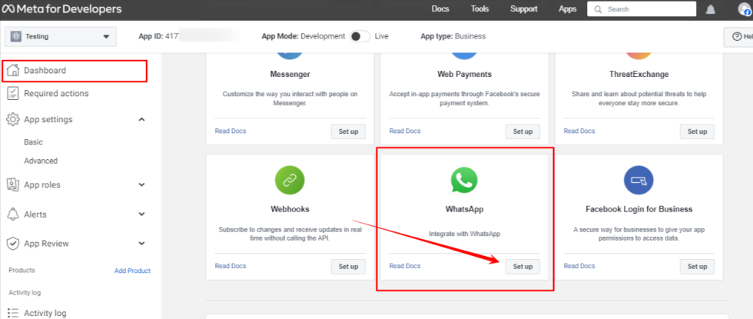
Task: Click Set up on Web Payments card
Action: [522, 131]
